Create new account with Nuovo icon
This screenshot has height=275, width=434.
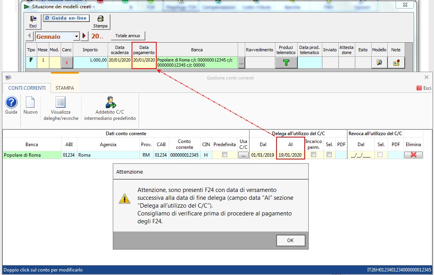(30, 103)
